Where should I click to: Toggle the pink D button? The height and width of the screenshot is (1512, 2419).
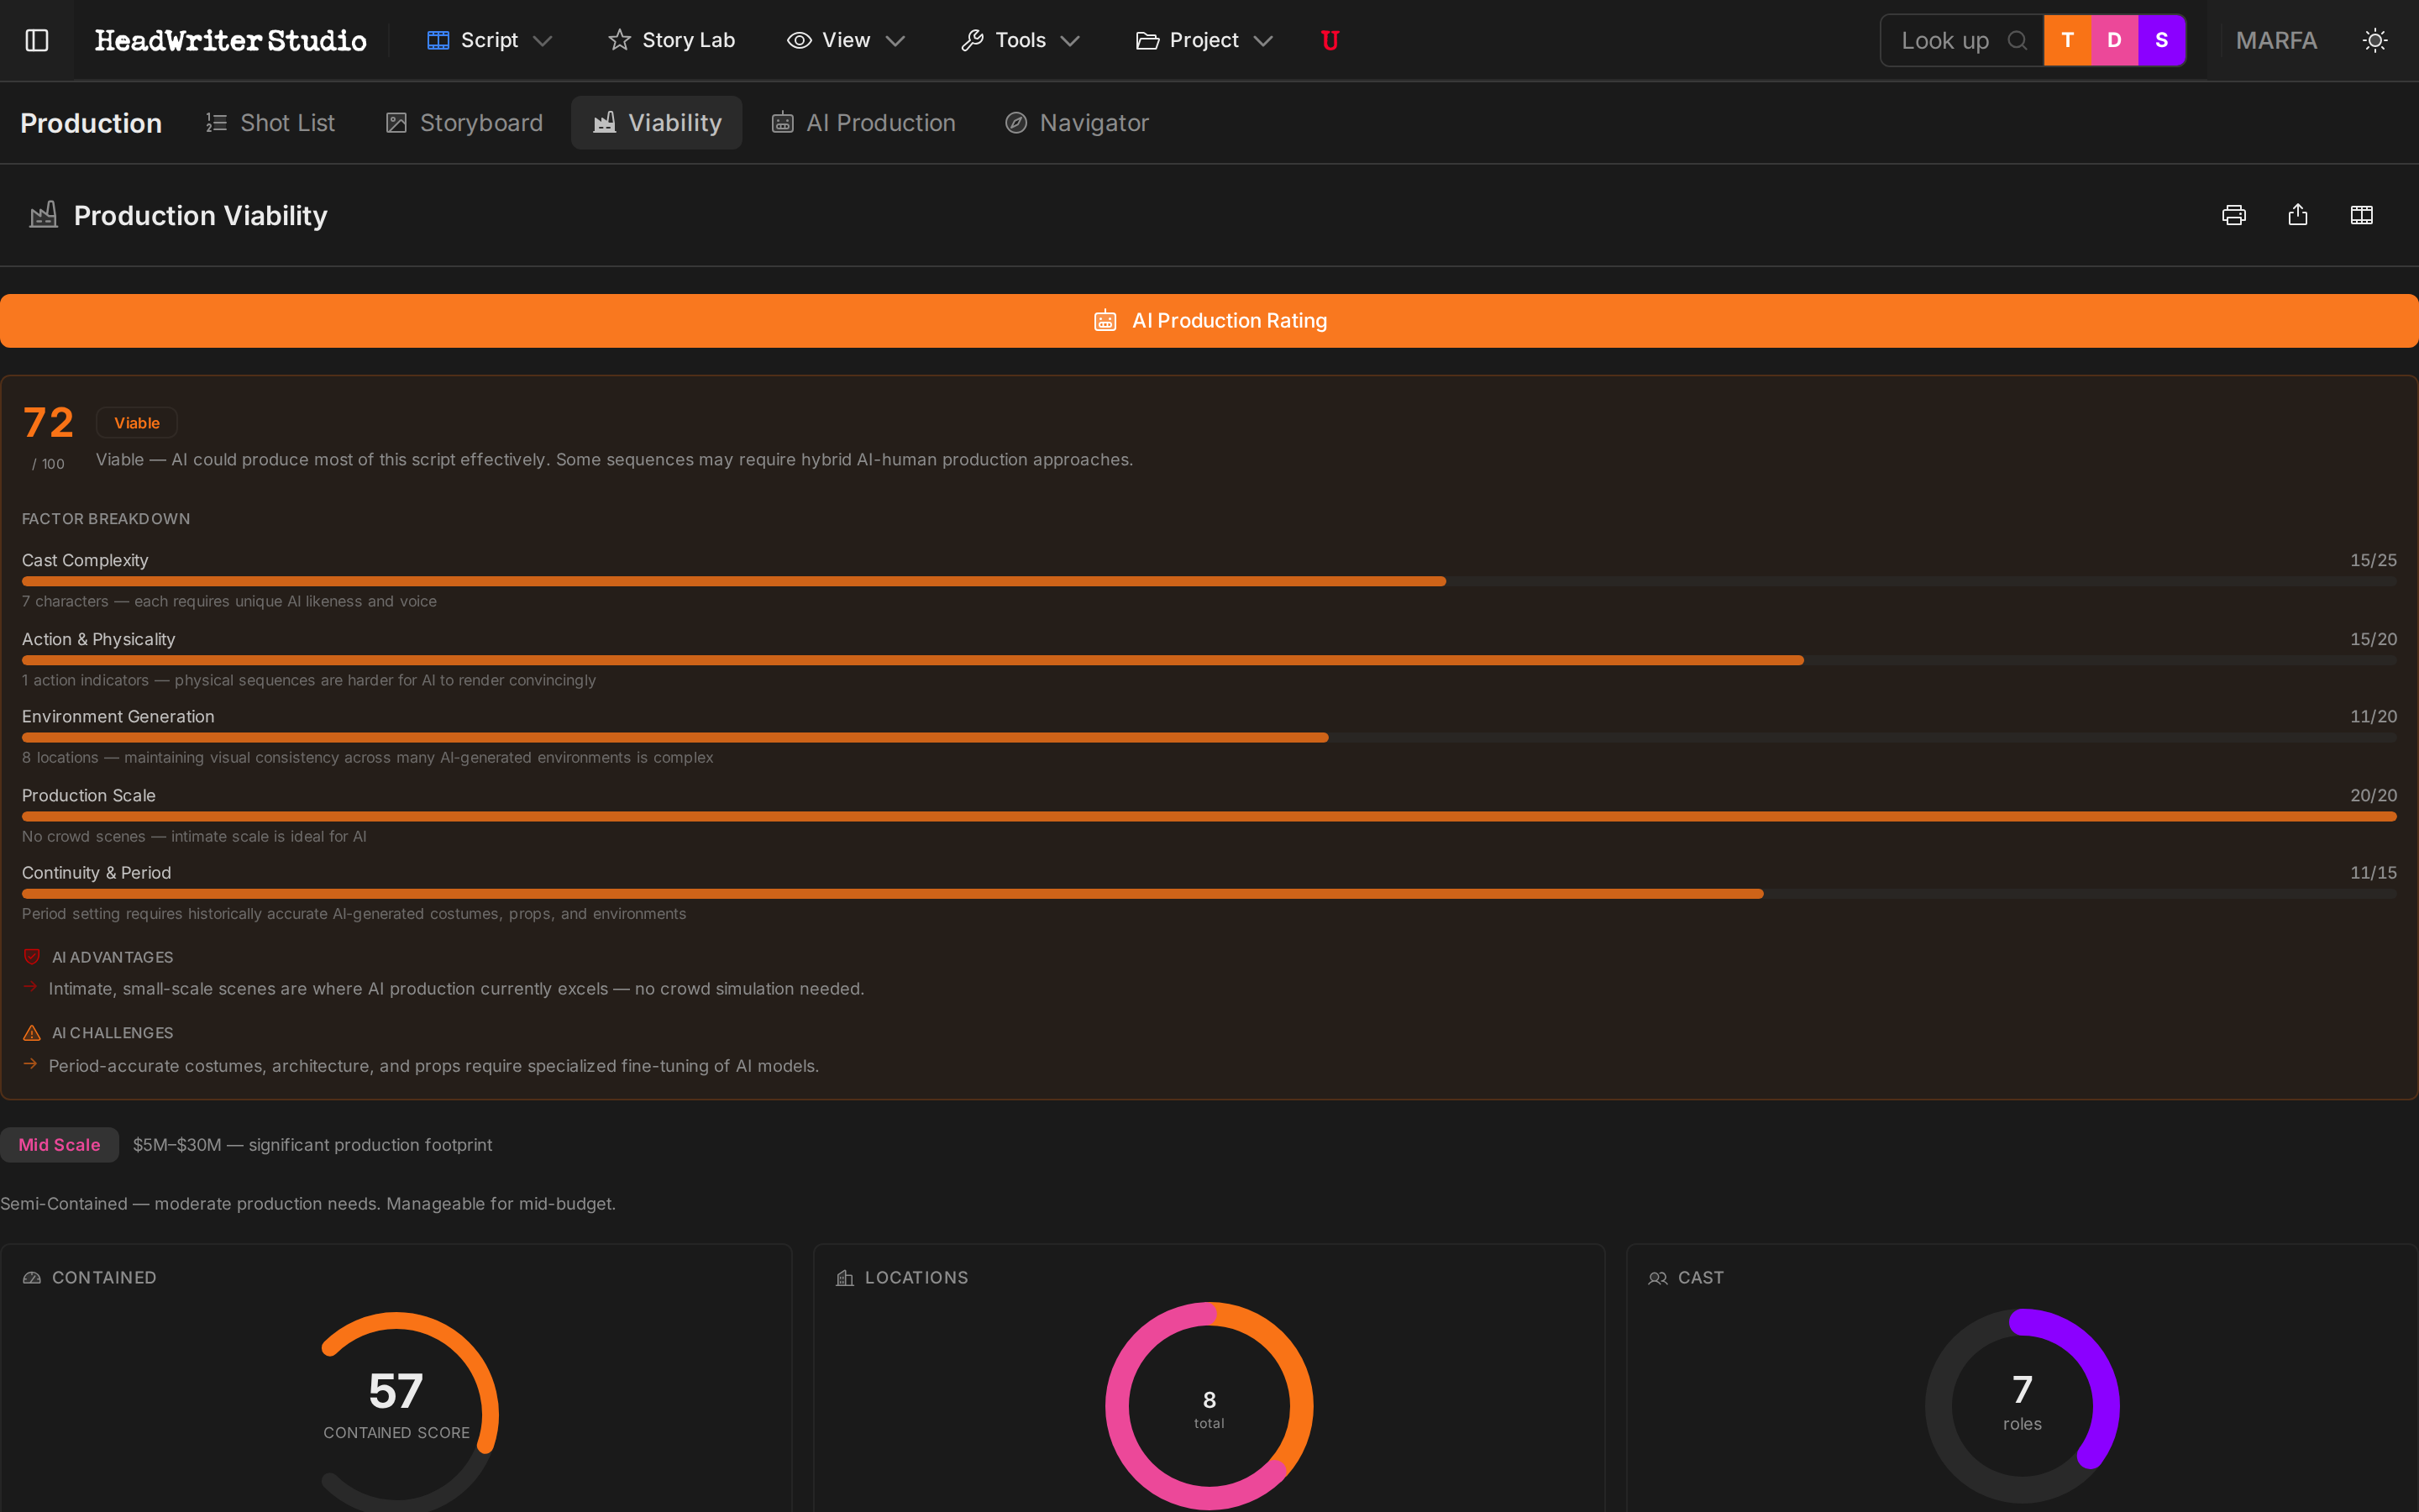click(x=2114, y=40)
